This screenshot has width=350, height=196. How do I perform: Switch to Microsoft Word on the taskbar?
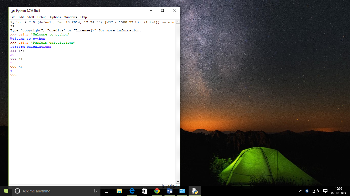(x=170, y=191)
